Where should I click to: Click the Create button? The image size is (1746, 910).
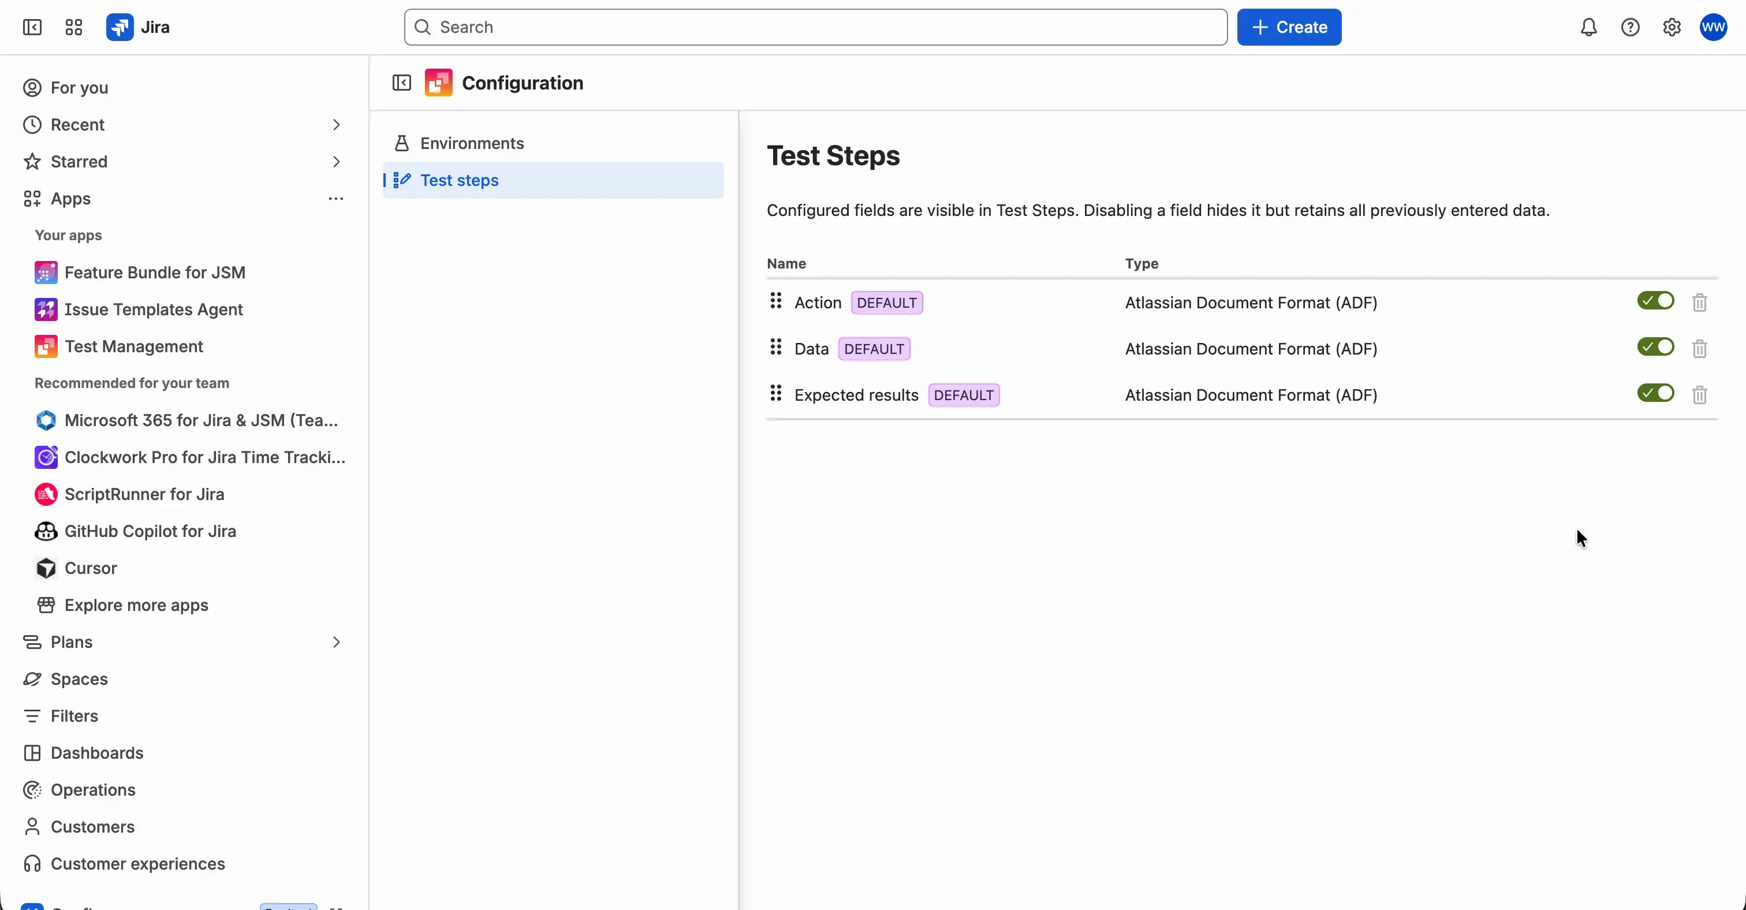[1289, 27]
